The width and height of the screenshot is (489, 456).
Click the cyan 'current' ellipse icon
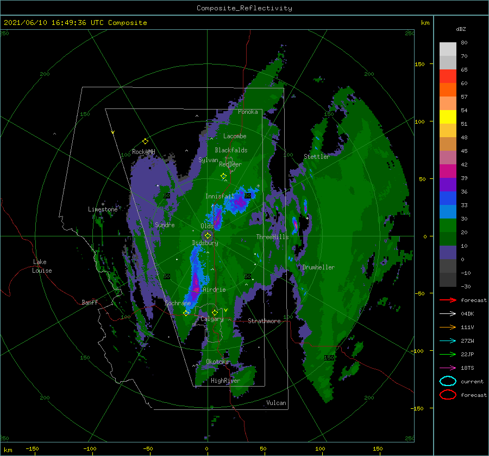click(x=448, y=381)
